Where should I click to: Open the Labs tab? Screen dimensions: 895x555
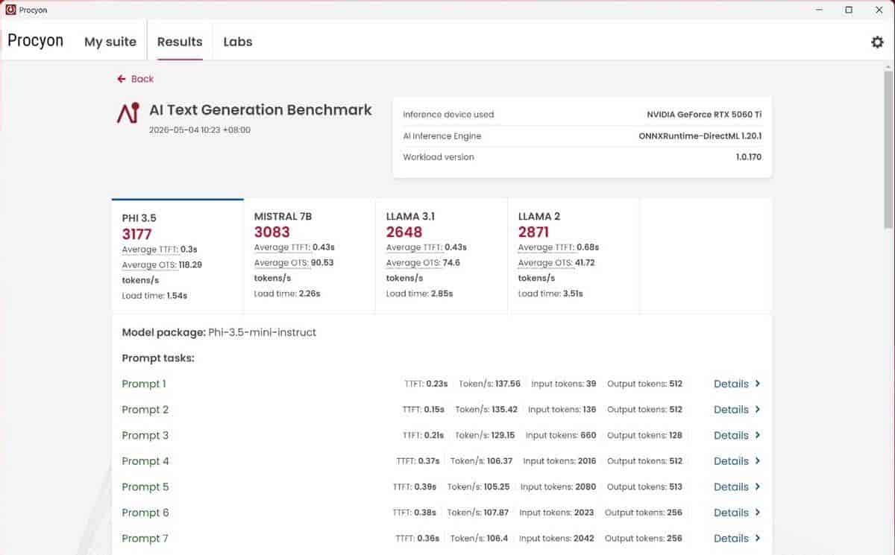(x=238, y=42)
